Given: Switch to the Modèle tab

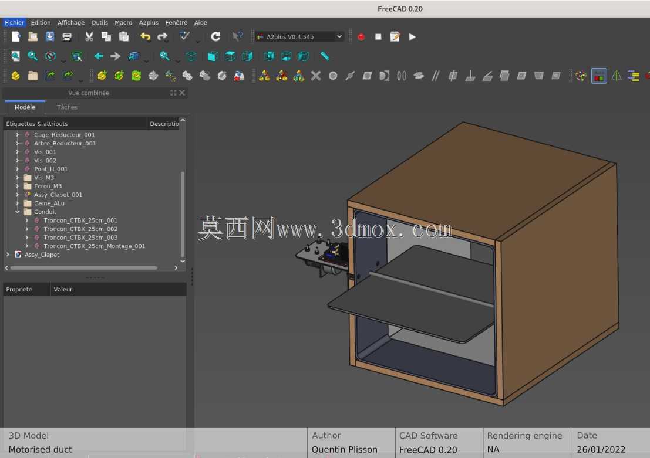Looking at the screenshot, I should tap(25, 107).
